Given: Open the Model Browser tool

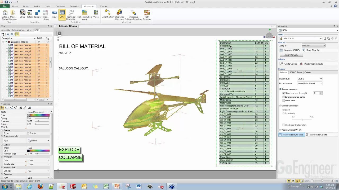Looking at the screenshot, I should pyautogui.click(x=13, y=15).
